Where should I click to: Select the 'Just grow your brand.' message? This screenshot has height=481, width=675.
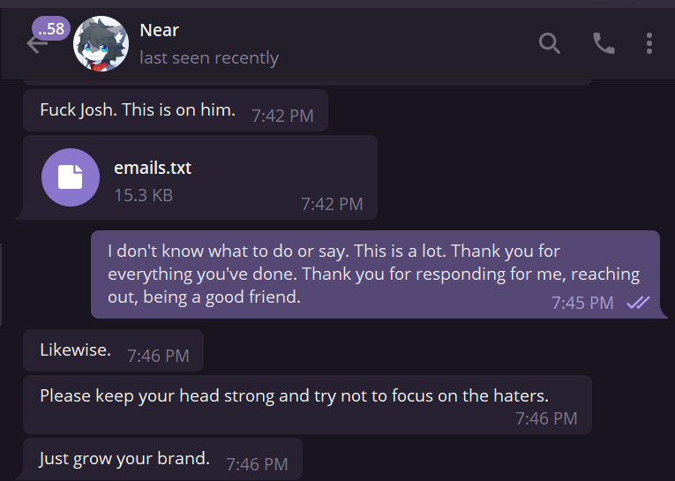pyautogui.click(x=124, y=459)
